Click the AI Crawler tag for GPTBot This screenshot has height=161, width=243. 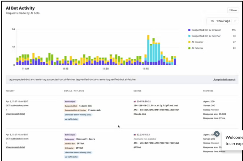coord(69,148)
